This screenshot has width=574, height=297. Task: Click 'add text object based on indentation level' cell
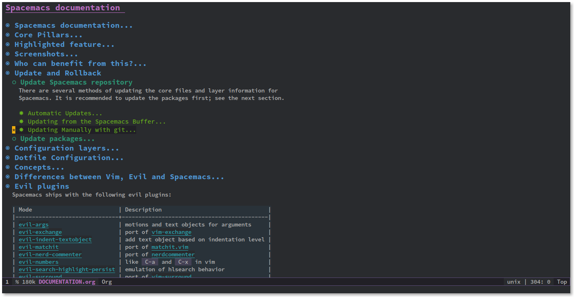[195, 240]
